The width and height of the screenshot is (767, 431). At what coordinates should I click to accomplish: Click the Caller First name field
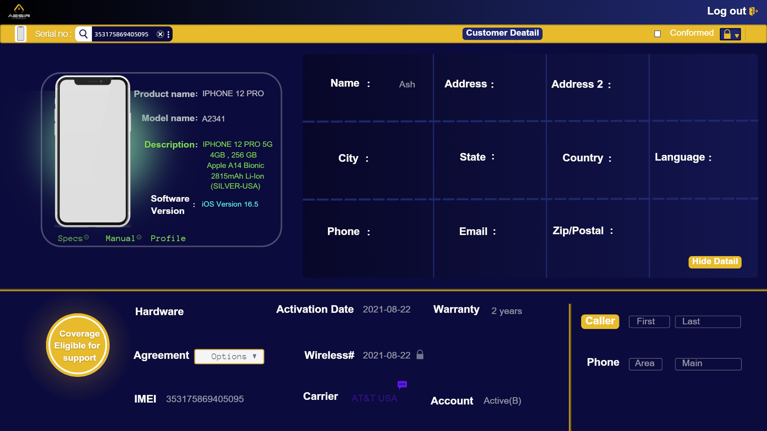pos(649,321)
